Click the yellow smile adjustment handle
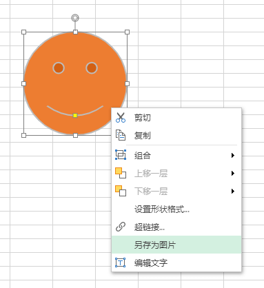Screen dimensions: 264x288 pos(75,115)
